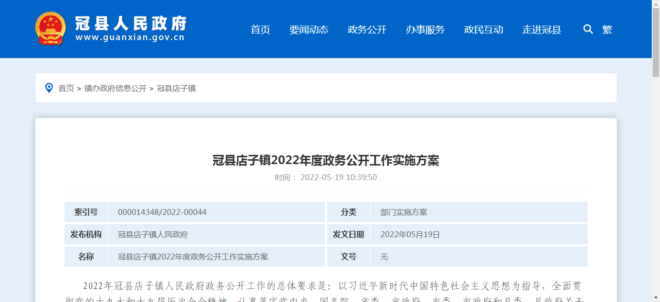Click the scrollbar up arrow

point(656,4)
